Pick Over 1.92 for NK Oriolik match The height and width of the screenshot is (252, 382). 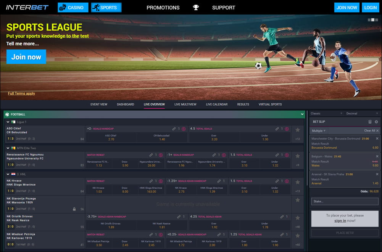214,225
